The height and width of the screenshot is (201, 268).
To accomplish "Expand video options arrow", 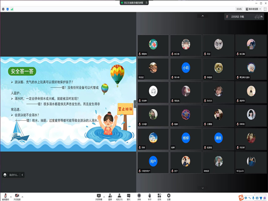I will point(23,197).
